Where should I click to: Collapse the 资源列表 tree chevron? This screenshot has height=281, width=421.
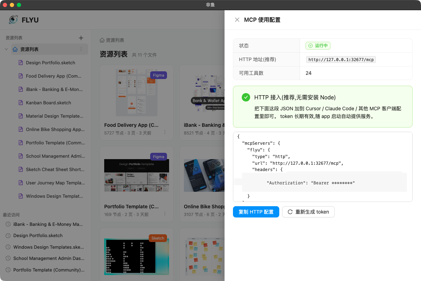6,49
